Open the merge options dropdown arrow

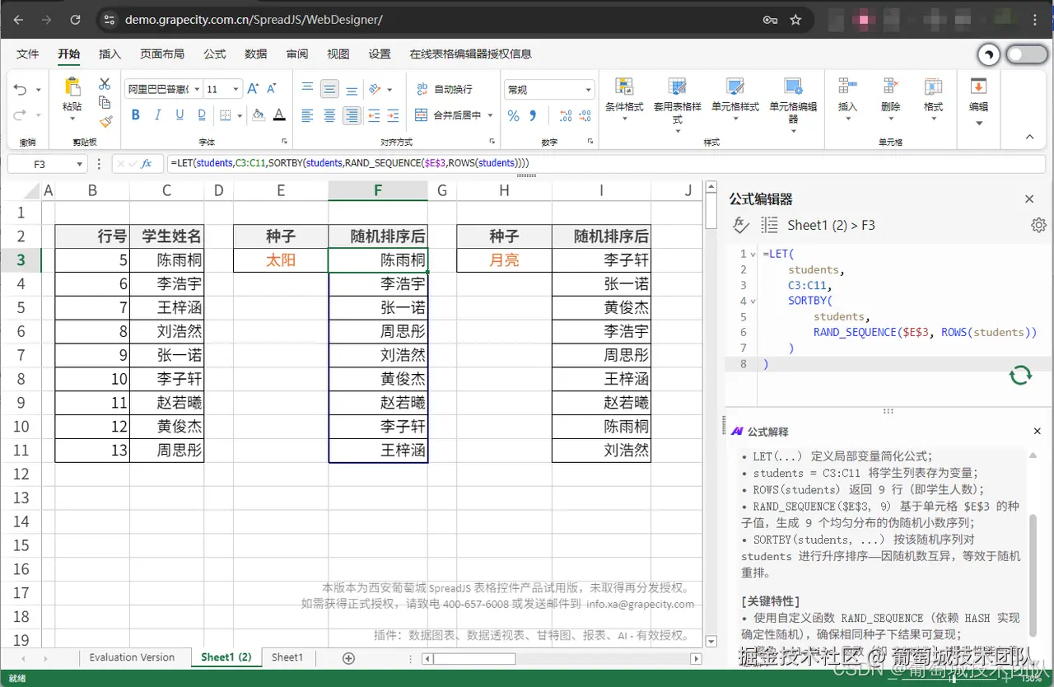click(490, 115)
